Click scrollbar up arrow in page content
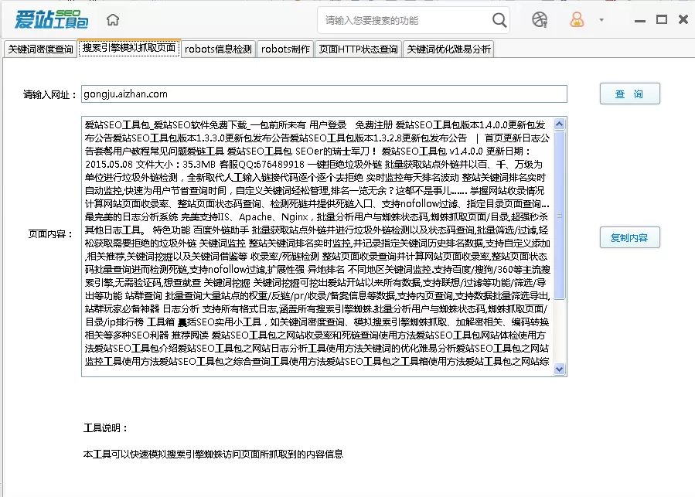The width and height of the screenshot is (695, 497). pyautogui.click(x=560, y=124)
